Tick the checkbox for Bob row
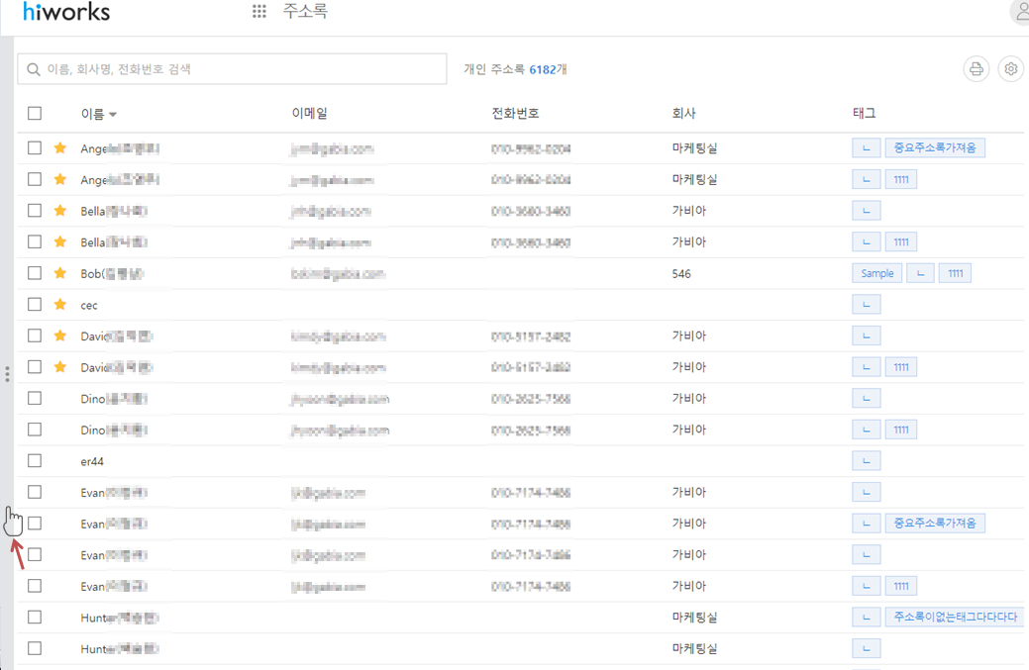The width and height of the screenshot is (1029, 670). pos(35,273)
